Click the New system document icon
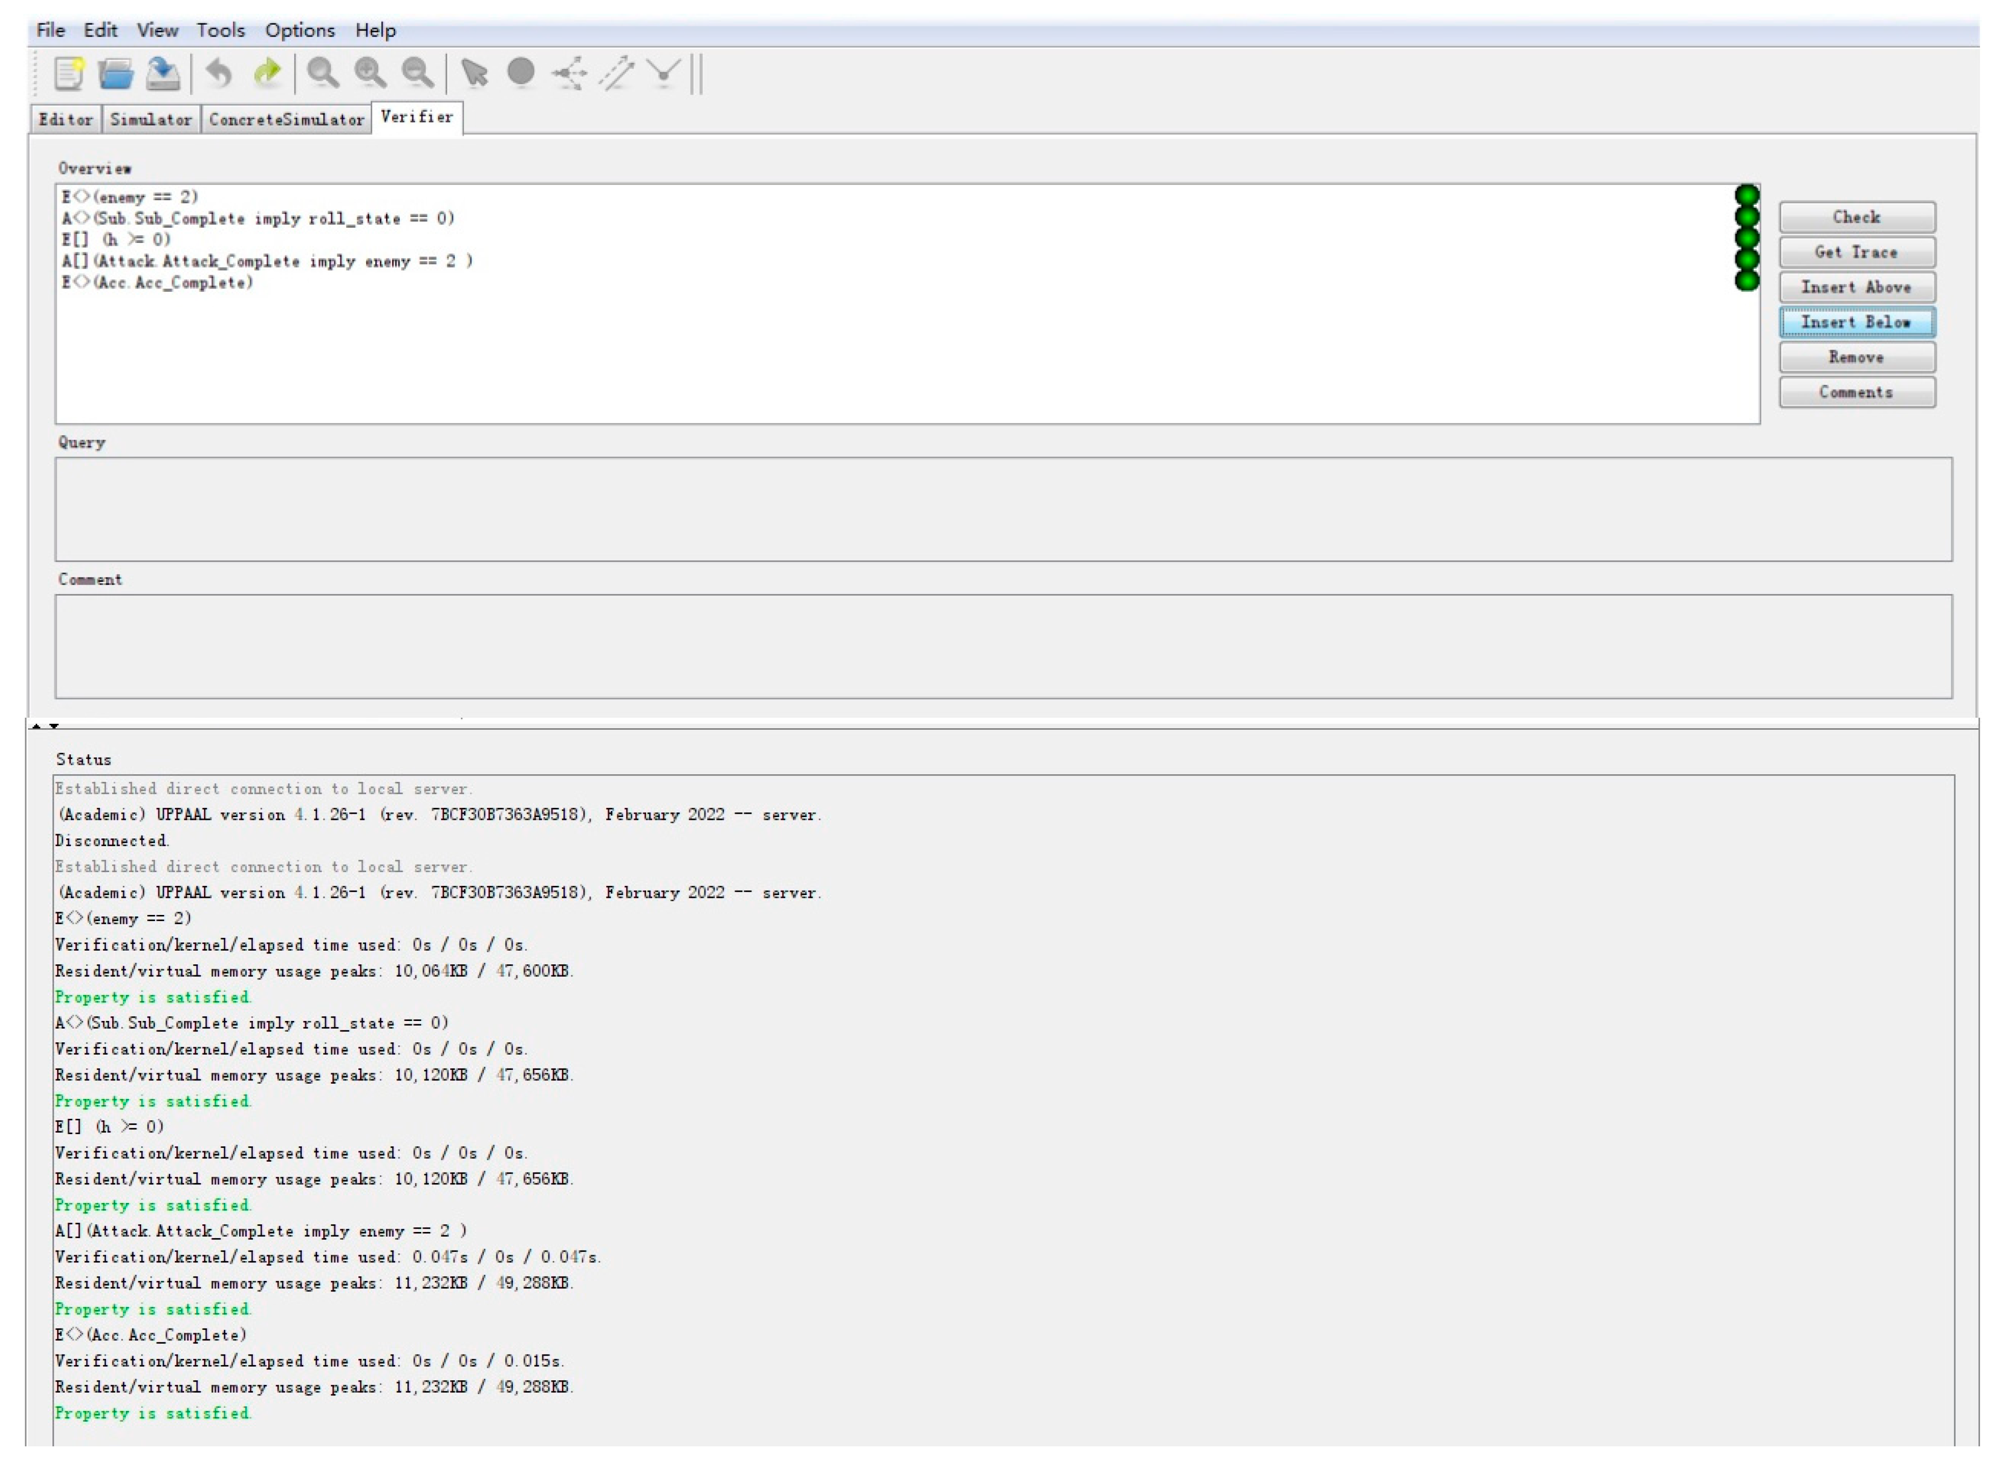The image size is (1999, 1472). pyautogui.click(x=68, y=73)
